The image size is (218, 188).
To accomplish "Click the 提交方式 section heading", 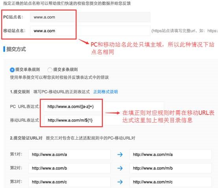I will [x=16, y=49].
